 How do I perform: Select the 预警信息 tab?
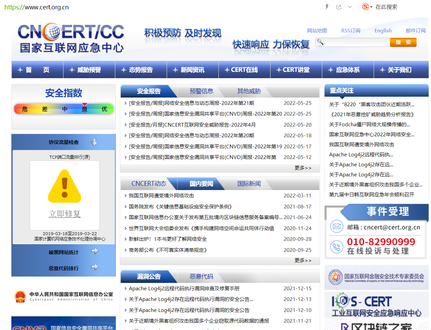click(201, 91)
